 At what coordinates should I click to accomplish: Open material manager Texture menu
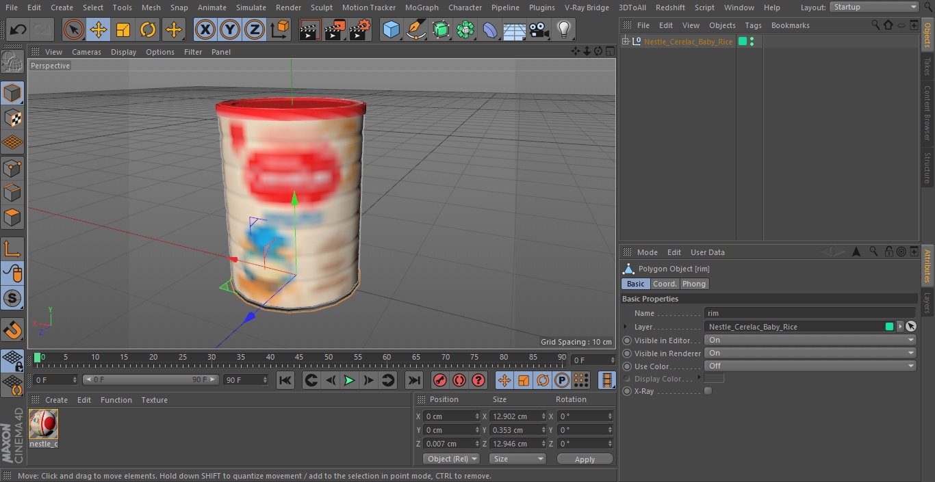(154, 400)
